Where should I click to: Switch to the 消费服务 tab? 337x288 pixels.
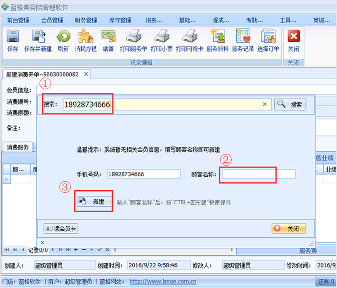tap(17, 147)
